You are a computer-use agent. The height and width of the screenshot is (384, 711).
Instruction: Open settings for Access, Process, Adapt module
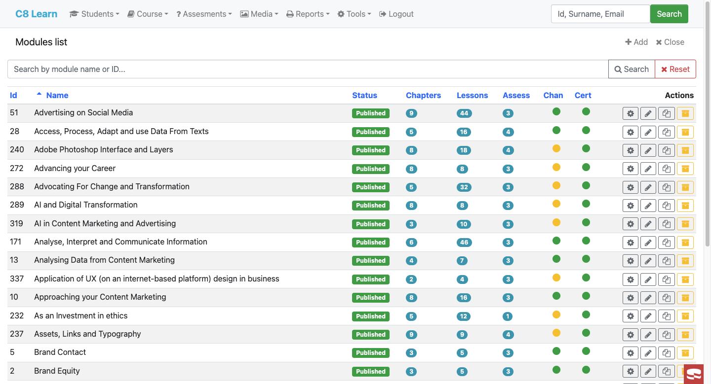pyautogui.click(x=631, y=132)
